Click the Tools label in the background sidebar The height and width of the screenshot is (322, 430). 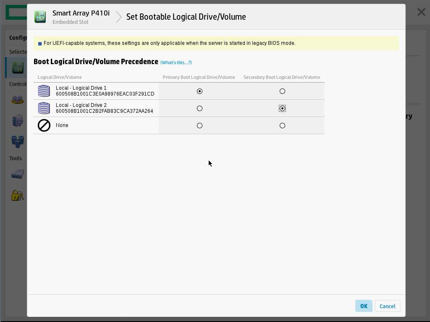pos(16,158)
